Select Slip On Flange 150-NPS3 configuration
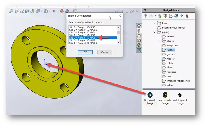207x127 pixels. pyautogui.click(x=93, y=27)
